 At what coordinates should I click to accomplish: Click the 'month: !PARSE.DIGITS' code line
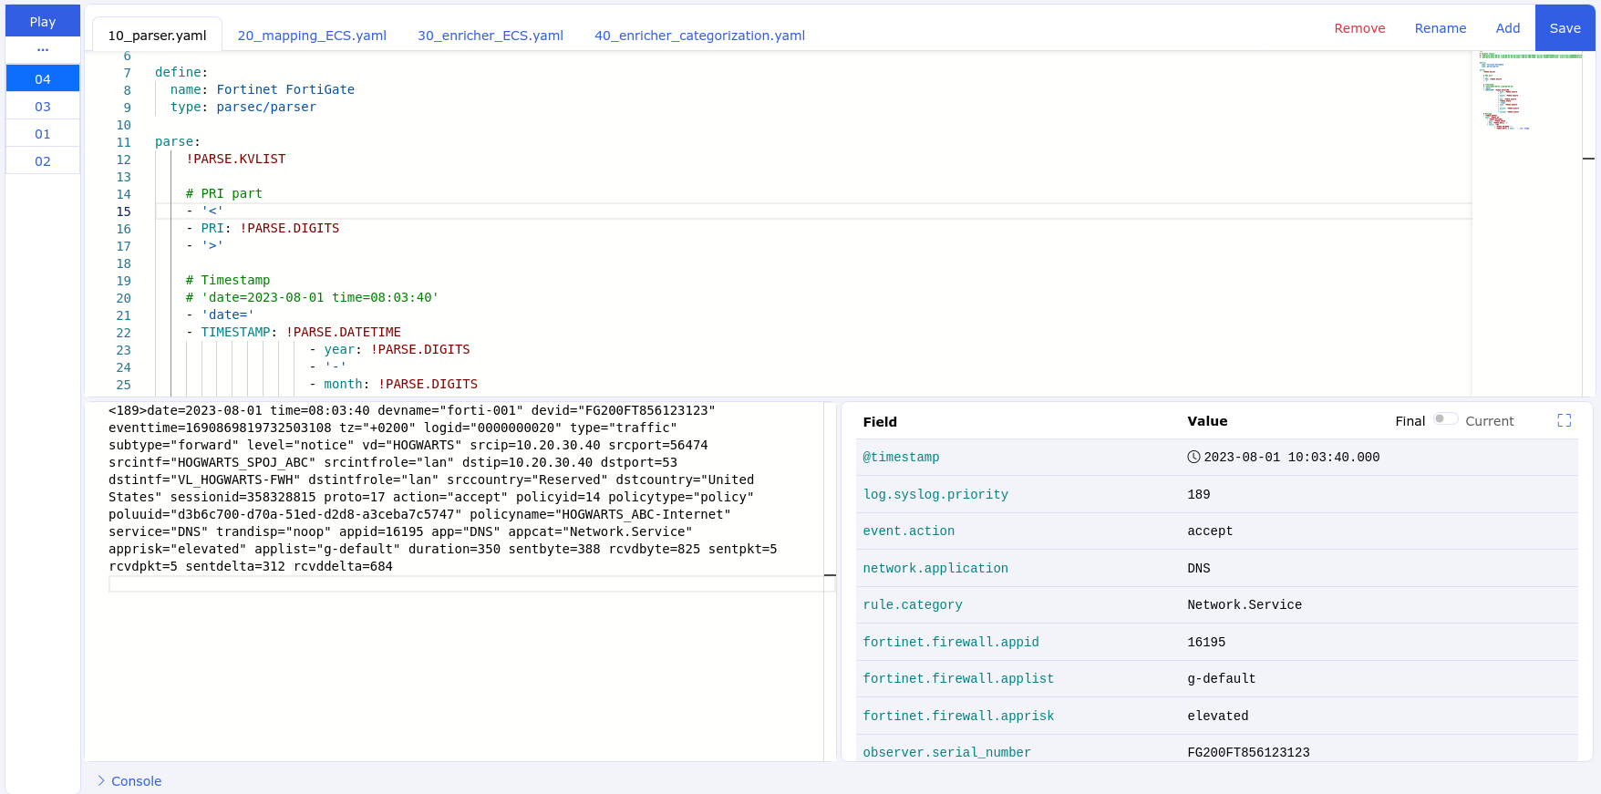coord(393,384)
